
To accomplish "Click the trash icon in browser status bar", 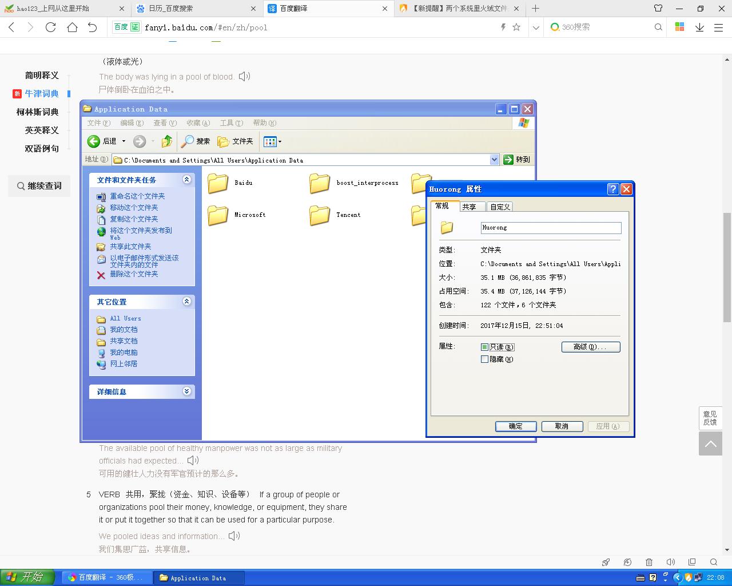I will (649, 562).
